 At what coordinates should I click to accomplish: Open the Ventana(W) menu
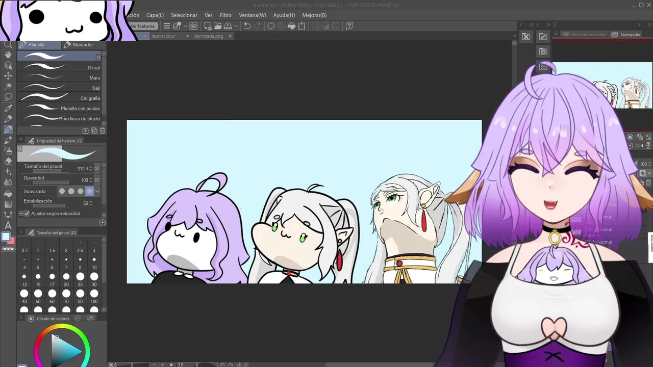tap(253, 15)
